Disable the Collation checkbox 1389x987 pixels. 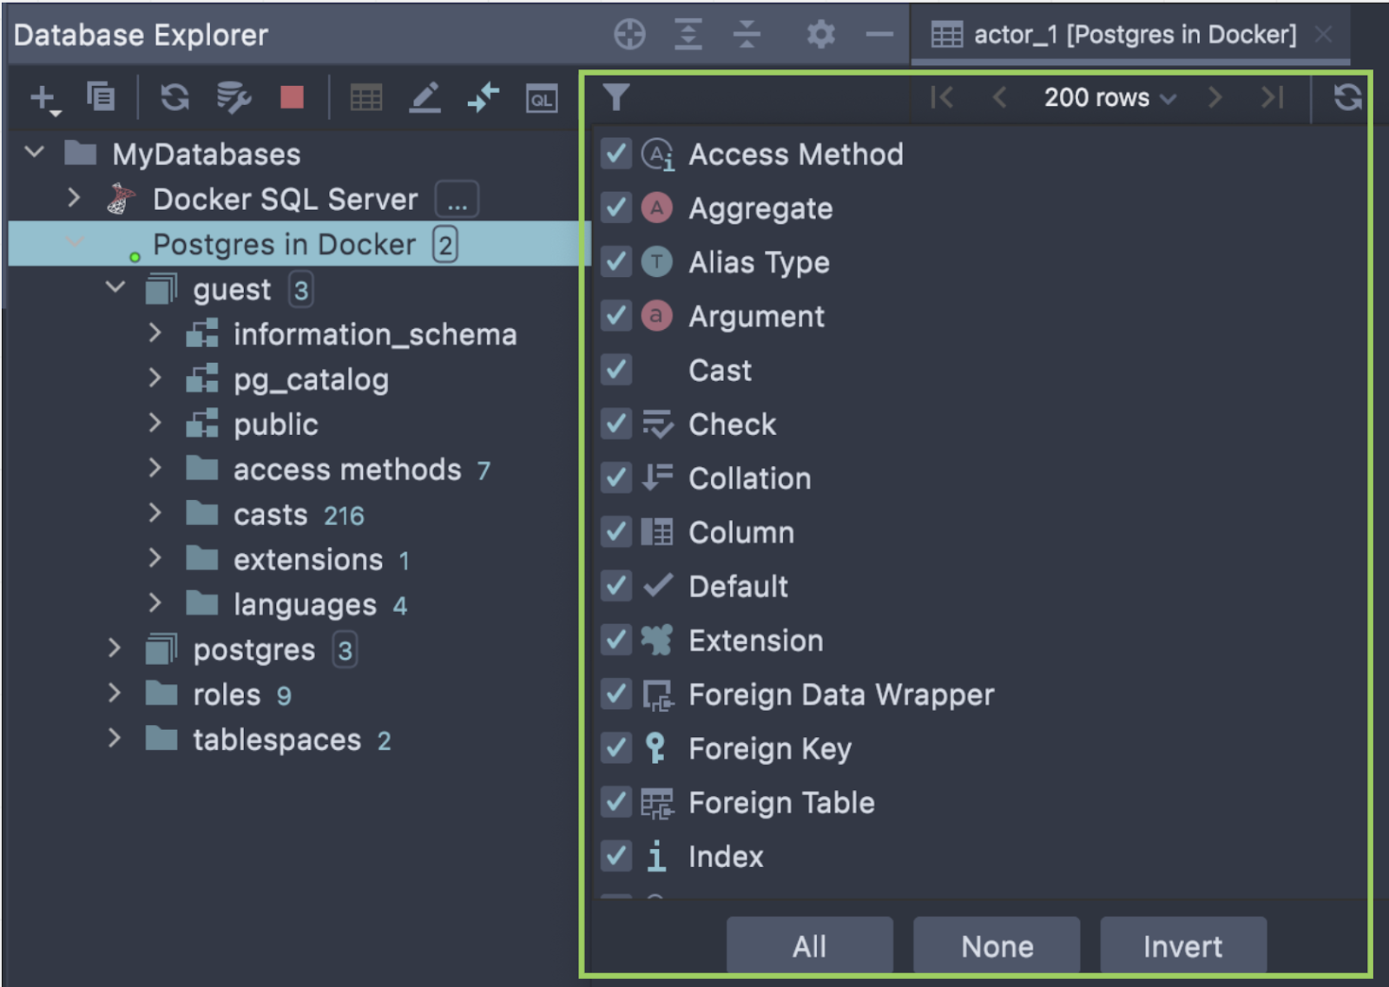click(x=616, y=478)
